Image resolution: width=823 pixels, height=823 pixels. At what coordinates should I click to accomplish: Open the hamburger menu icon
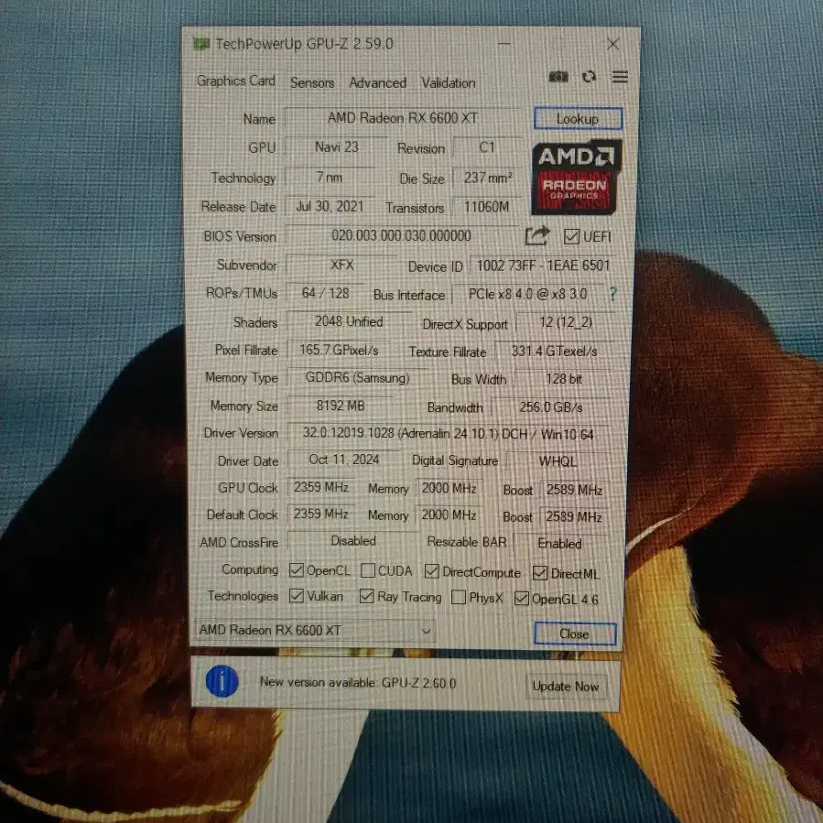[x=620, y=77]
